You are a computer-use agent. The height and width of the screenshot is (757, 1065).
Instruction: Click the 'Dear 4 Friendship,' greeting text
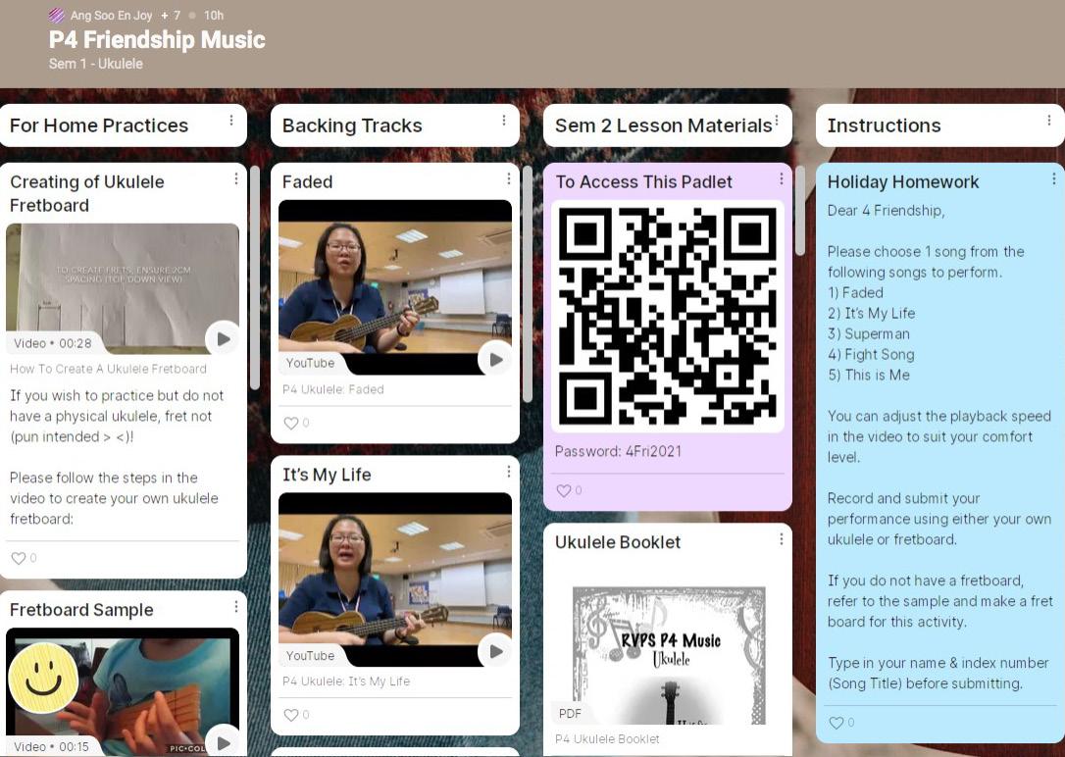pyautogui.click(x=886, y=211)
